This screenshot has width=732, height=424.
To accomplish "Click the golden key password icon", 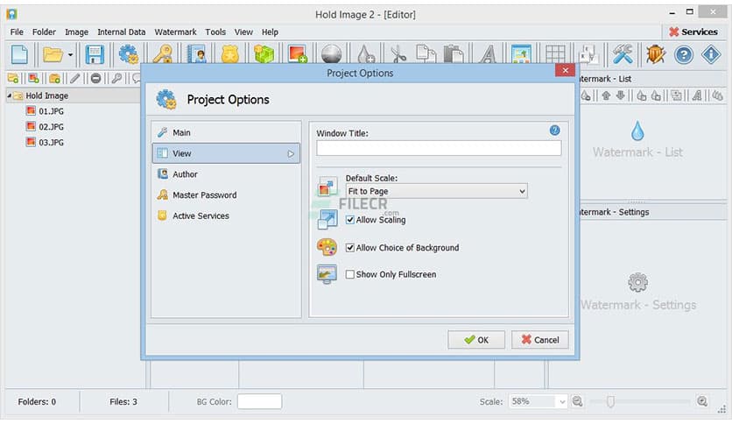I will pos(163,54).
